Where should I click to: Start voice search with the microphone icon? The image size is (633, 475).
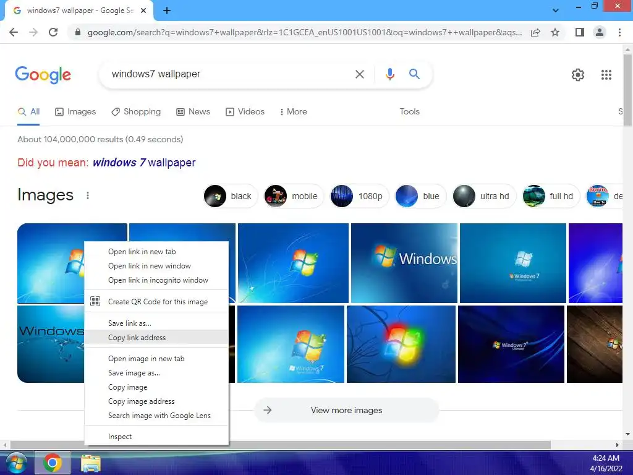[389, 74]
